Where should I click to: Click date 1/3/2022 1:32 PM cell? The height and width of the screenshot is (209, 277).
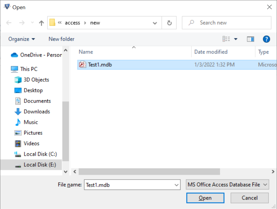(214, 65)
